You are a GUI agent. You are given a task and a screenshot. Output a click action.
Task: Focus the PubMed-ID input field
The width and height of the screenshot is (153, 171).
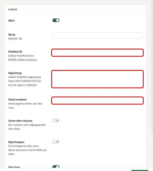tap(98, 53)
